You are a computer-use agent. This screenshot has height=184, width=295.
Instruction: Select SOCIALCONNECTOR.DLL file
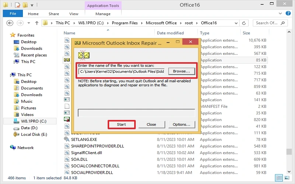(95, 166)
